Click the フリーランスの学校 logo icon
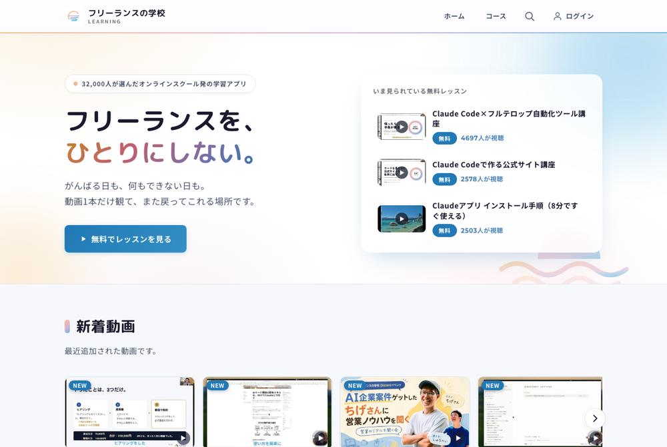Screen dimensions: 667x447 [x=73, y=16]
